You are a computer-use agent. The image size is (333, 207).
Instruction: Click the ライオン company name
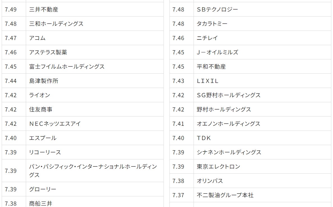coord(40,95)
